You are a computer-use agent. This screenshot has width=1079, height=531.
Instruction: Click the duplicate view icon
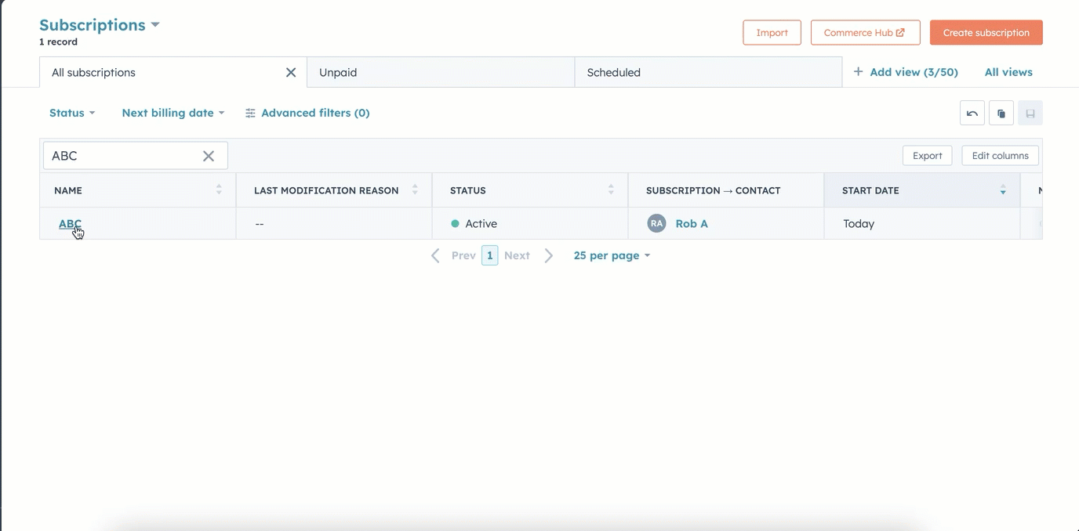point(1001,112)
